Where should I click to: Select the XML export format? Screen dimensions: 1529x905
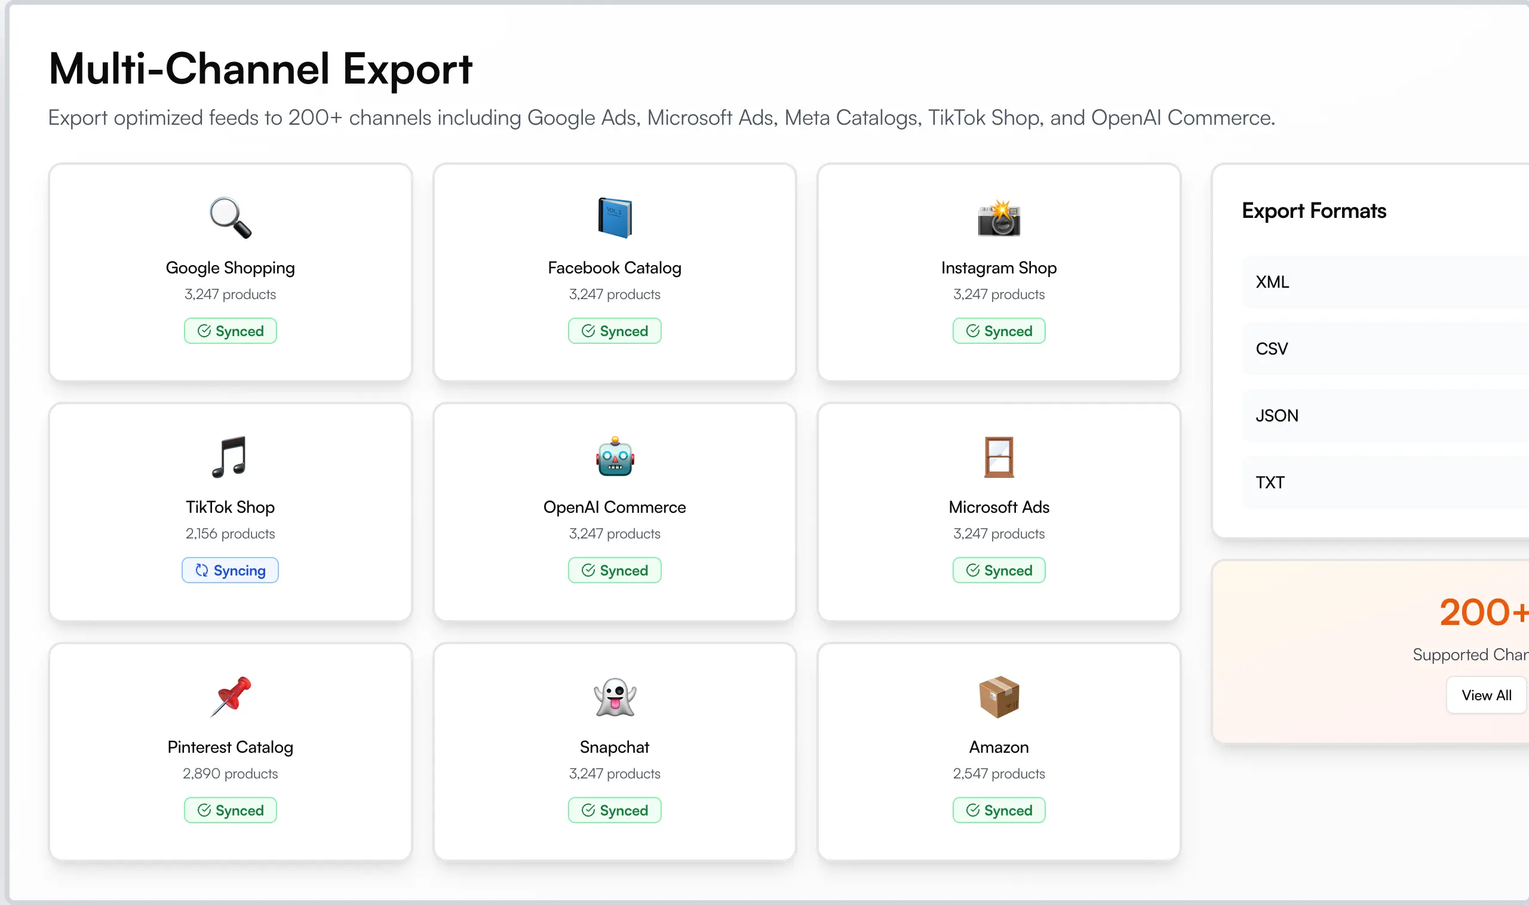(x=1272, y=282)
